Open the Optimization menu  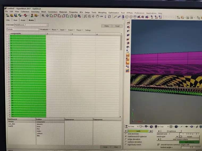(x=114, y=13)
